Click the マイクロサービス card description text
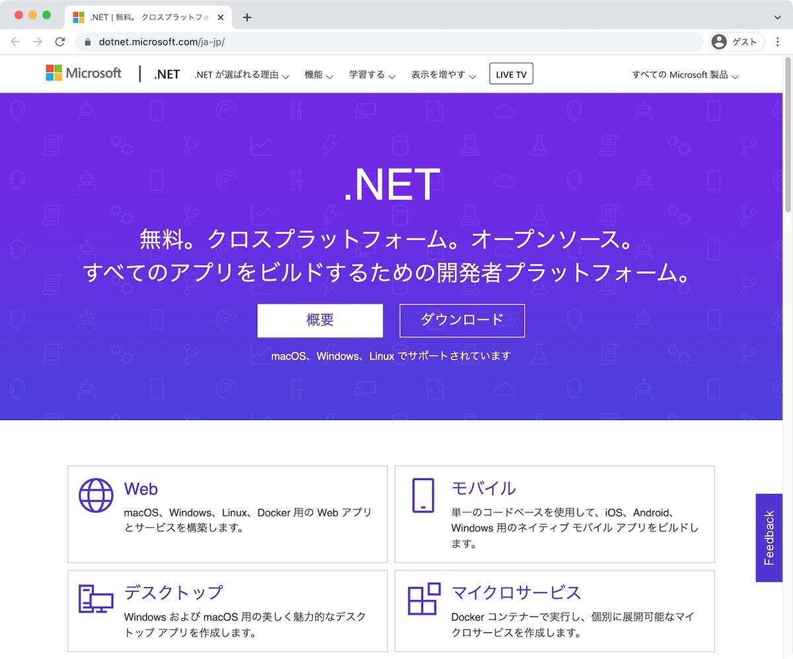The height and width of the screenshot is (659, 793). click(572, 625)
